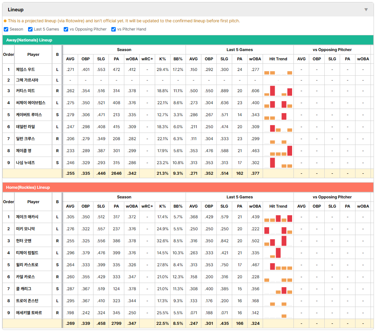376x332 pixels.
Task: Click the Nationals Season wOBA column header
Action: (132, 59)
